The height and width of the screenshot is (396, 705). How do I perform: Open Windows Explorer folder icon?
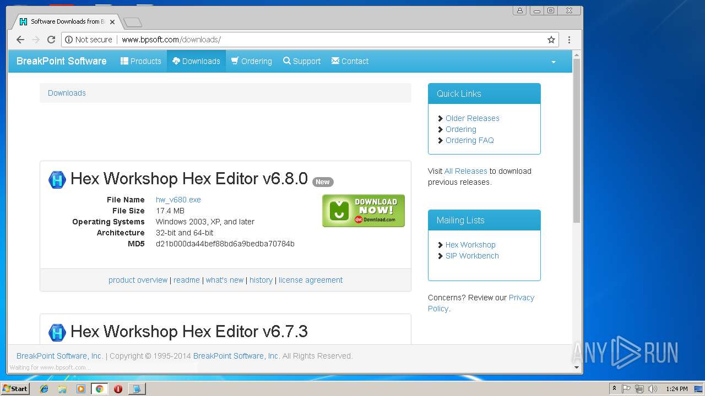tap(62, 389)
